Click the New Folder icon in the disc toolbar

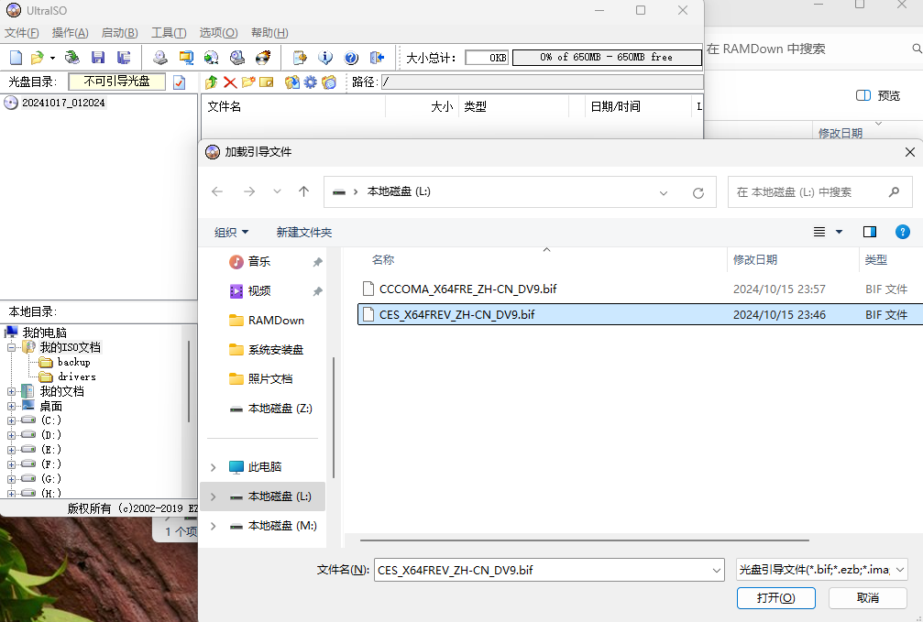(x=248, y=82)
